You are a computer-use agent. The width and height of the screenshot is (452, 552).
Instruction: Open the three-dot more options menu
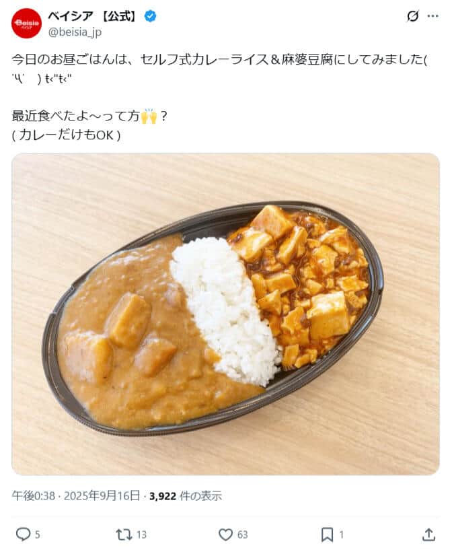[x=433, y=16]
